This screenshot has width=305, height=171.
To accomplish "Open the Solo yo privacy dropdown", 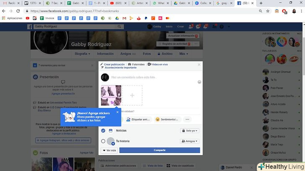I will (190, 131).
